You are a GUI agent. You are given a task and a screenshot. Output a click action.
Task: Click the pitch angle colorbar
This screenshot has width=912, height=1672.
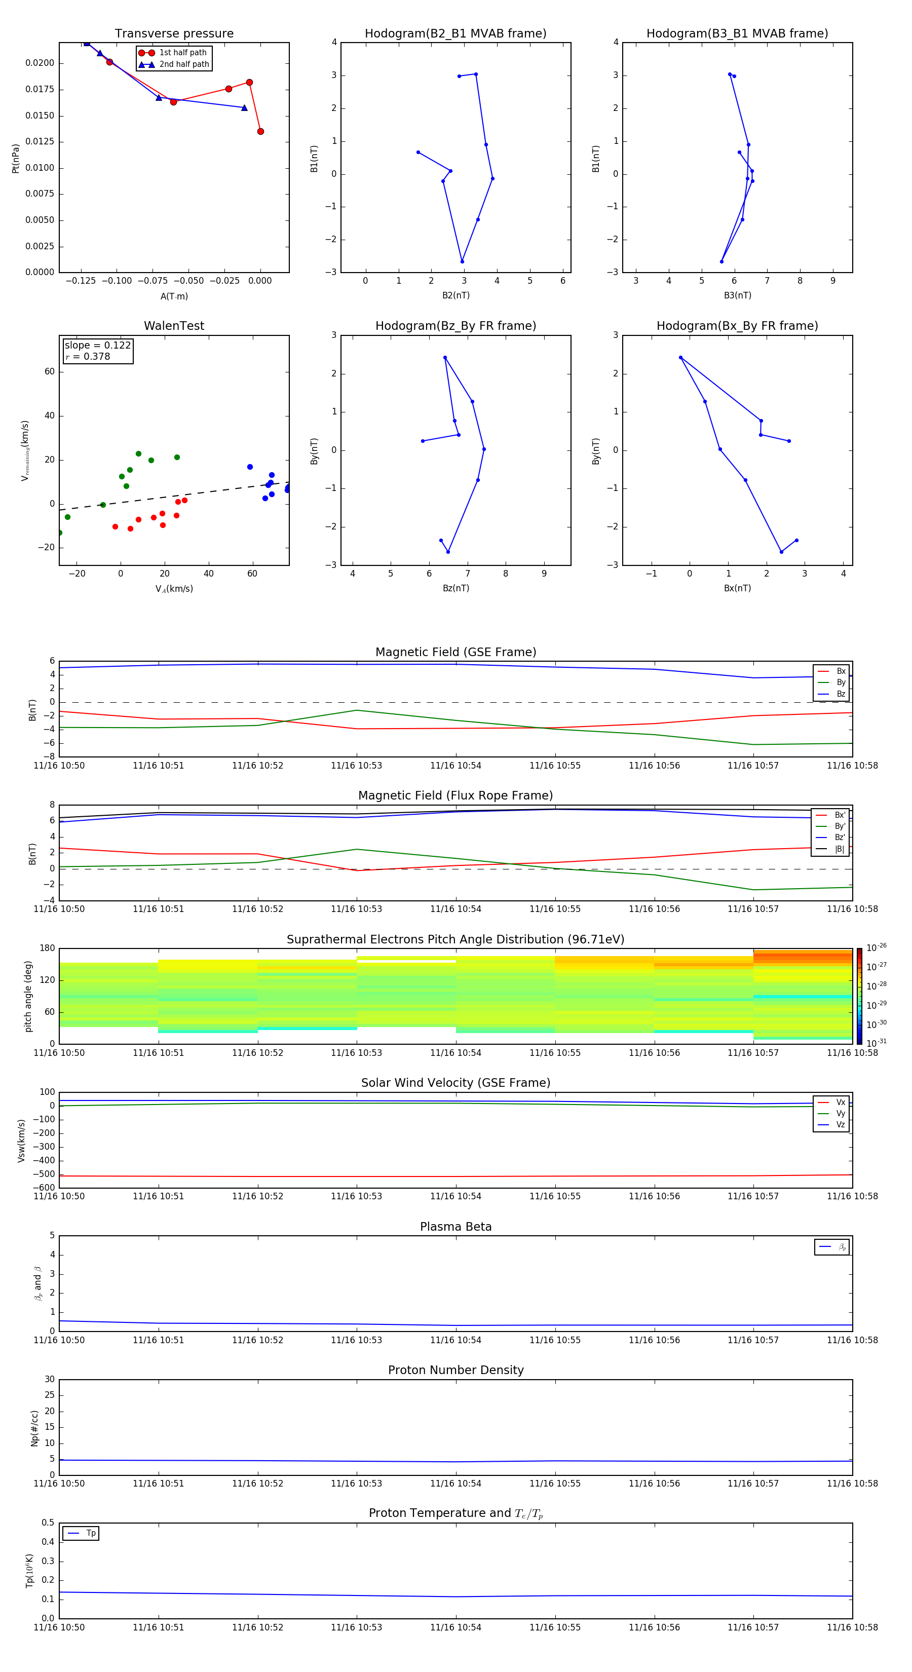pos(859,996)
